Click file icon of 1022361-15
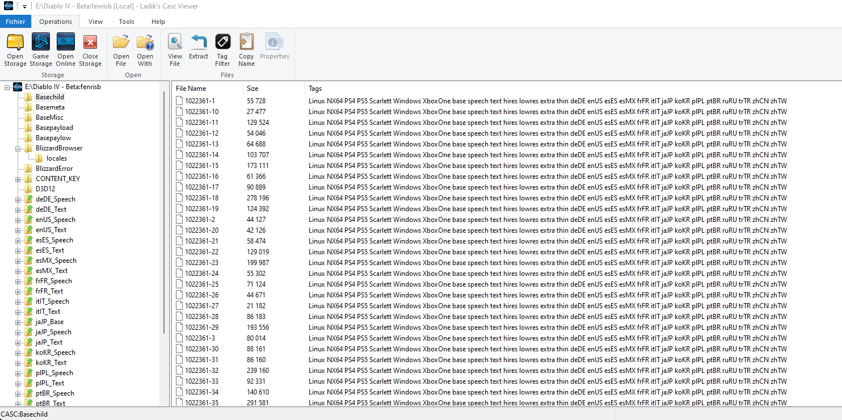The height and width of the screenshot is (420, 842). (179, 165)
